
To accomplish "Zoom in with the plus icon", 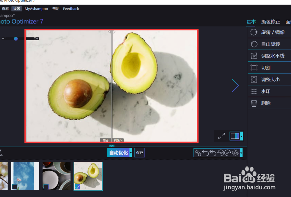I will [x=37, y=39].
